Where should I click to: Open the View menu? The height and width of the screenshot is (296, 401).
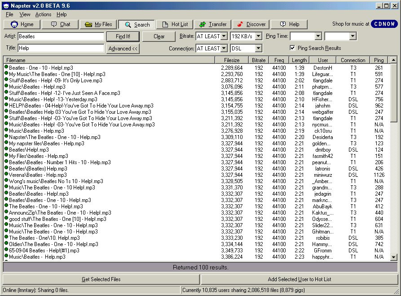[25, 14]
